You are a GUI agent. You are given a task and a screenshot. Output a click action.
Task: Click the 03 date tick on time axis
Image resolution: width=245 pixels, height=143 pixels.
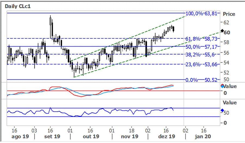click(x=34, y=131)
